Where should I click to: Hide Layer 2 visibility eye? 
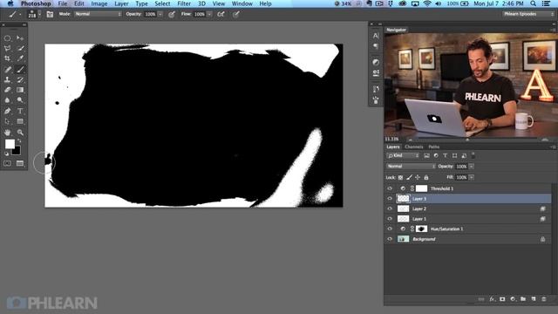click(390, 208)
